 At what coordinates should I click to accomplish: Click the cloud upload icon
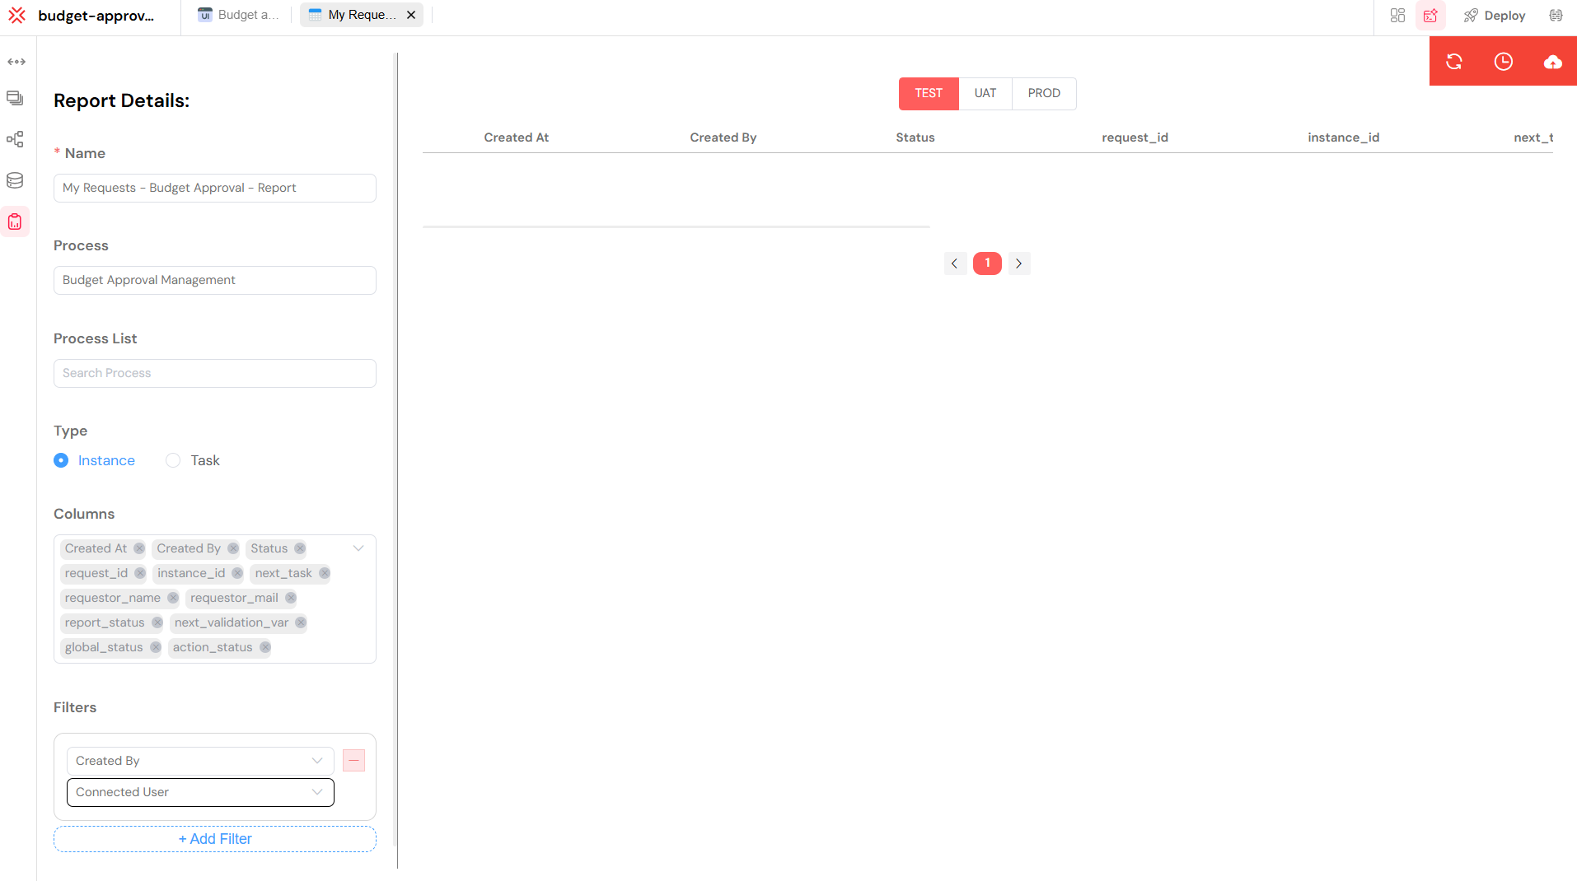coord(1553,62)
